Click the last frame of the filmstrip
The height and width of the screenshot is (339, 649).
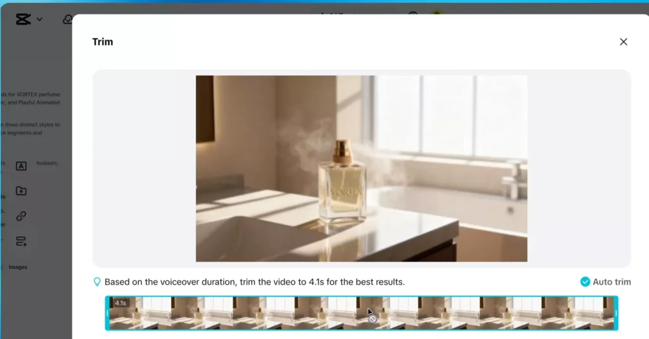coord(596,313)
